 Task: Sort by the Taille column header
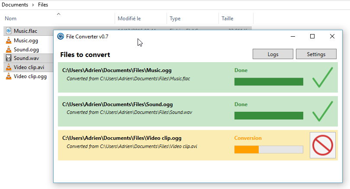[x=228, y=19]
